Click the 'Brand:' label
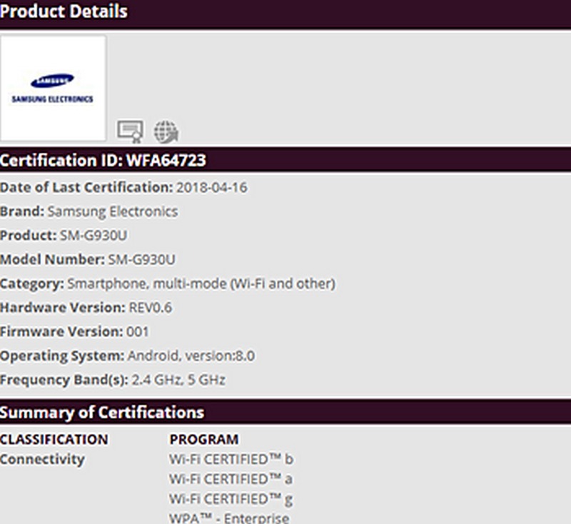Screen dimensions: 571x524 (22, 211)
